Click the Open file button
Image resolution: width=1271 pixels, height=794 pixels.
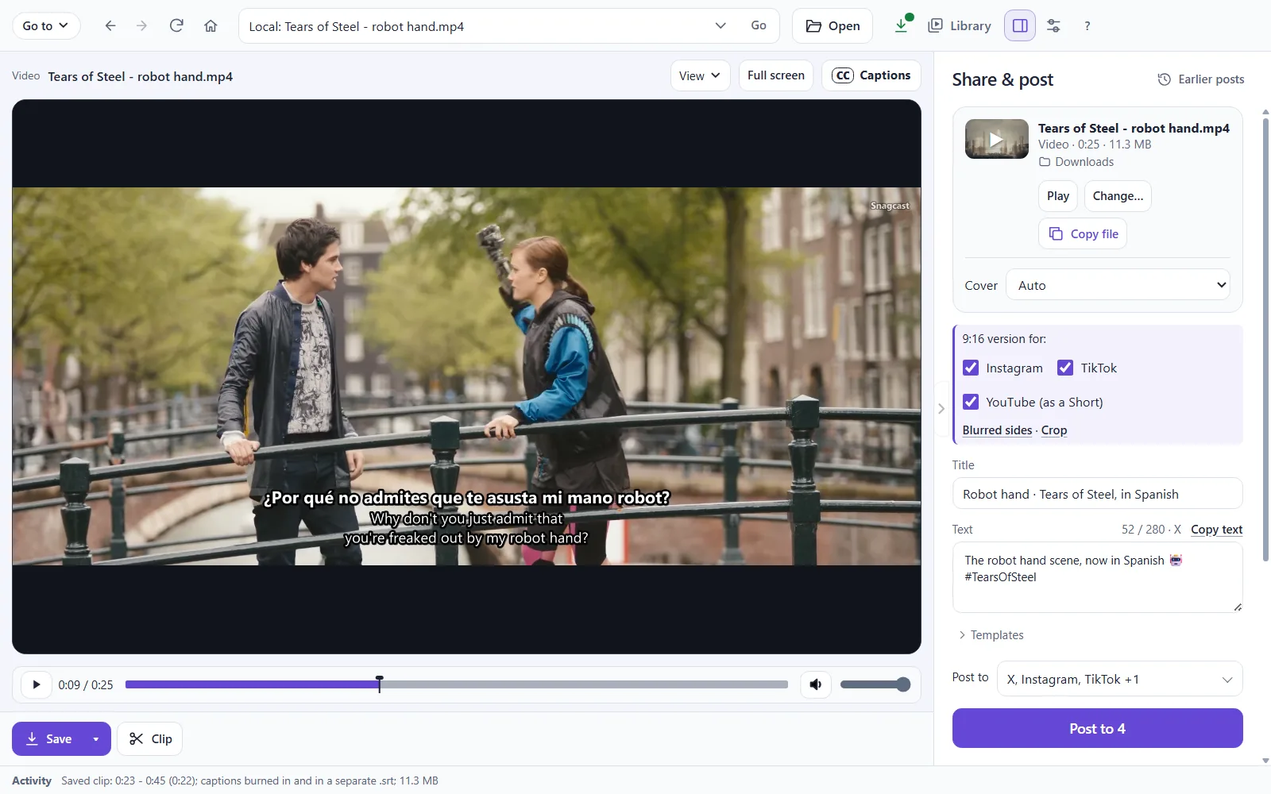click(832, 26)
